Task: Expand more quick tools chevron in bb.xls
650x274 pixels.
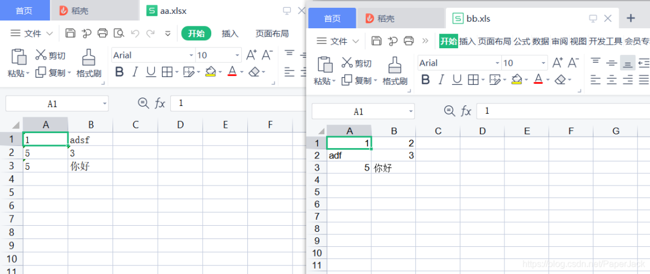Action: click(425, 40)
